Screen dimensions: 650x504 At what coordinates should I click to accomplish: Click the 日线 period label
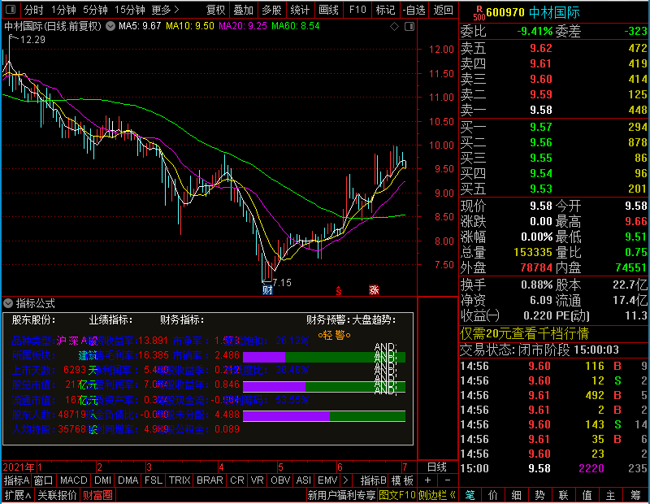coord(437,467)
